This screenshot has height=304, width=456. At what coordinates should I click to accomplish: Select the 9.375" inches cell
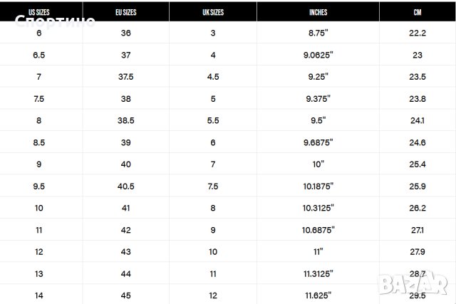[x=318, y=99]
